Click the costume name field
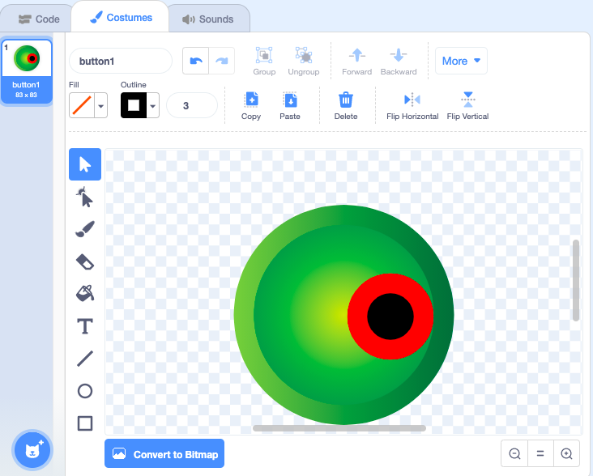593x476 pixels. pyautogui.click(x=121, y=61)
